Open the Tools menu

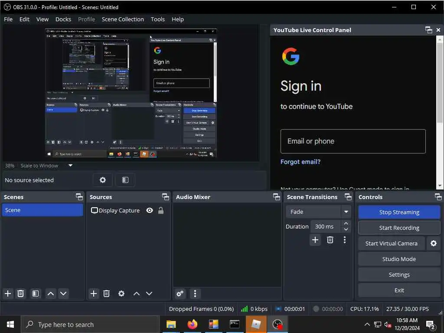click(158, 19)
